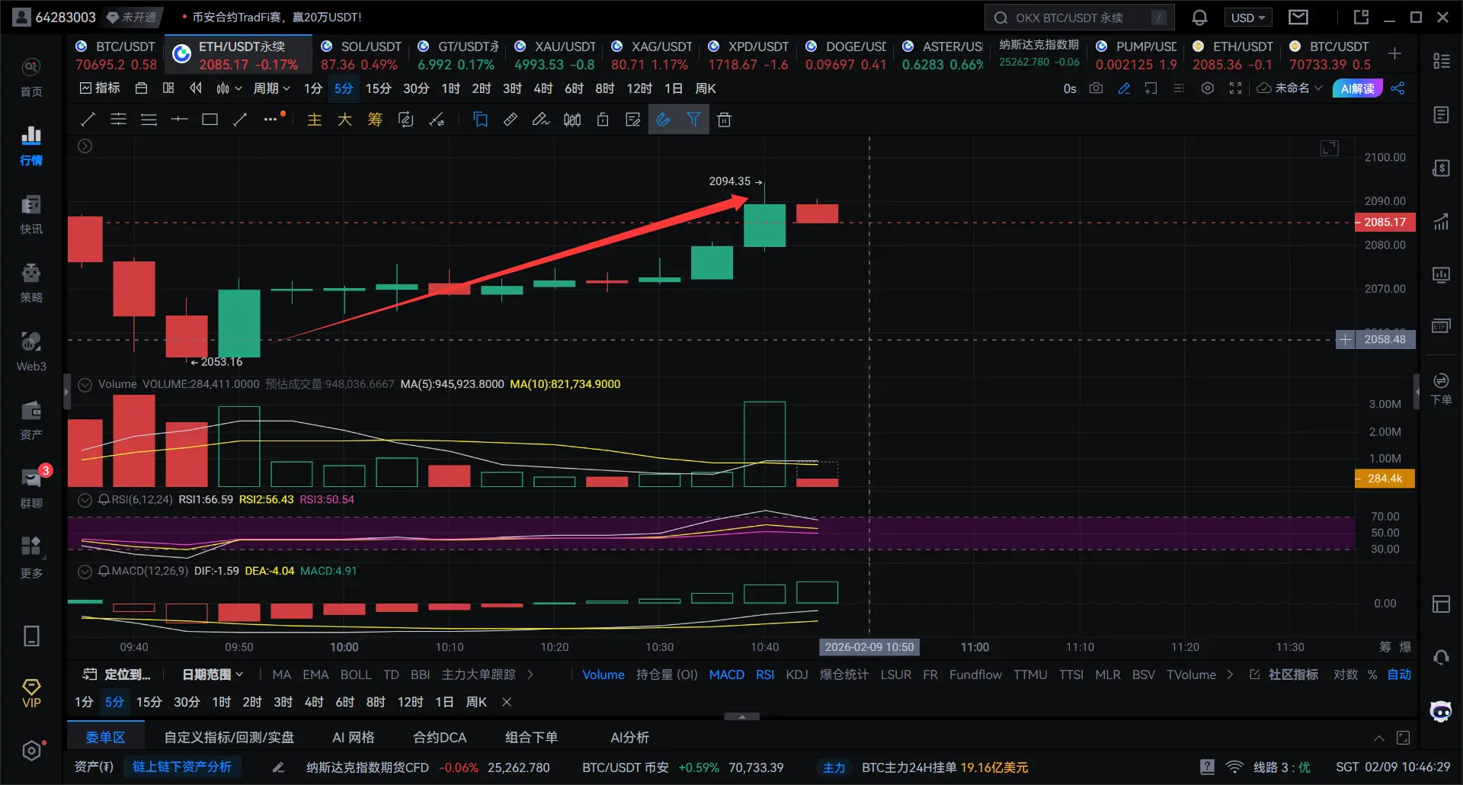Open the 合约DCA tab
The height and width of the screenshot is (785, 1463).
[x=440, y=737]
